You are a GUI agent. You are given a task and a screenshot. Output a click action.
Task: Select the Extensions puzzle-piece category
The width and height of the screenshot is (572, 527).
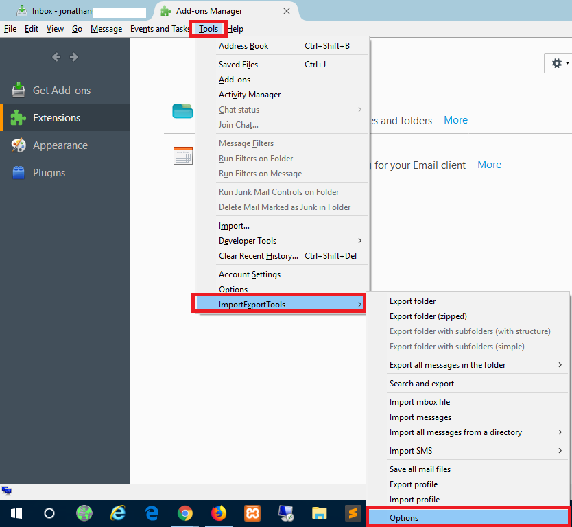[65, 117]
